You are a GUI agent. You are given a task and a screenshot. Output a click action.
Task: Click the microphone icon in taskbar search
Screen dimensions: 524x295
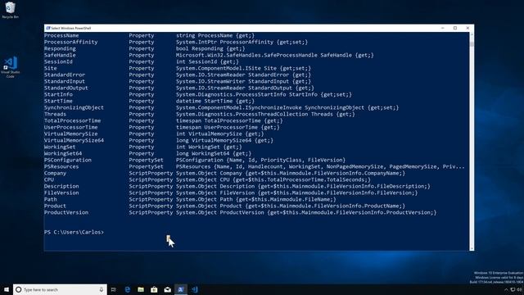tap(102, 289)
